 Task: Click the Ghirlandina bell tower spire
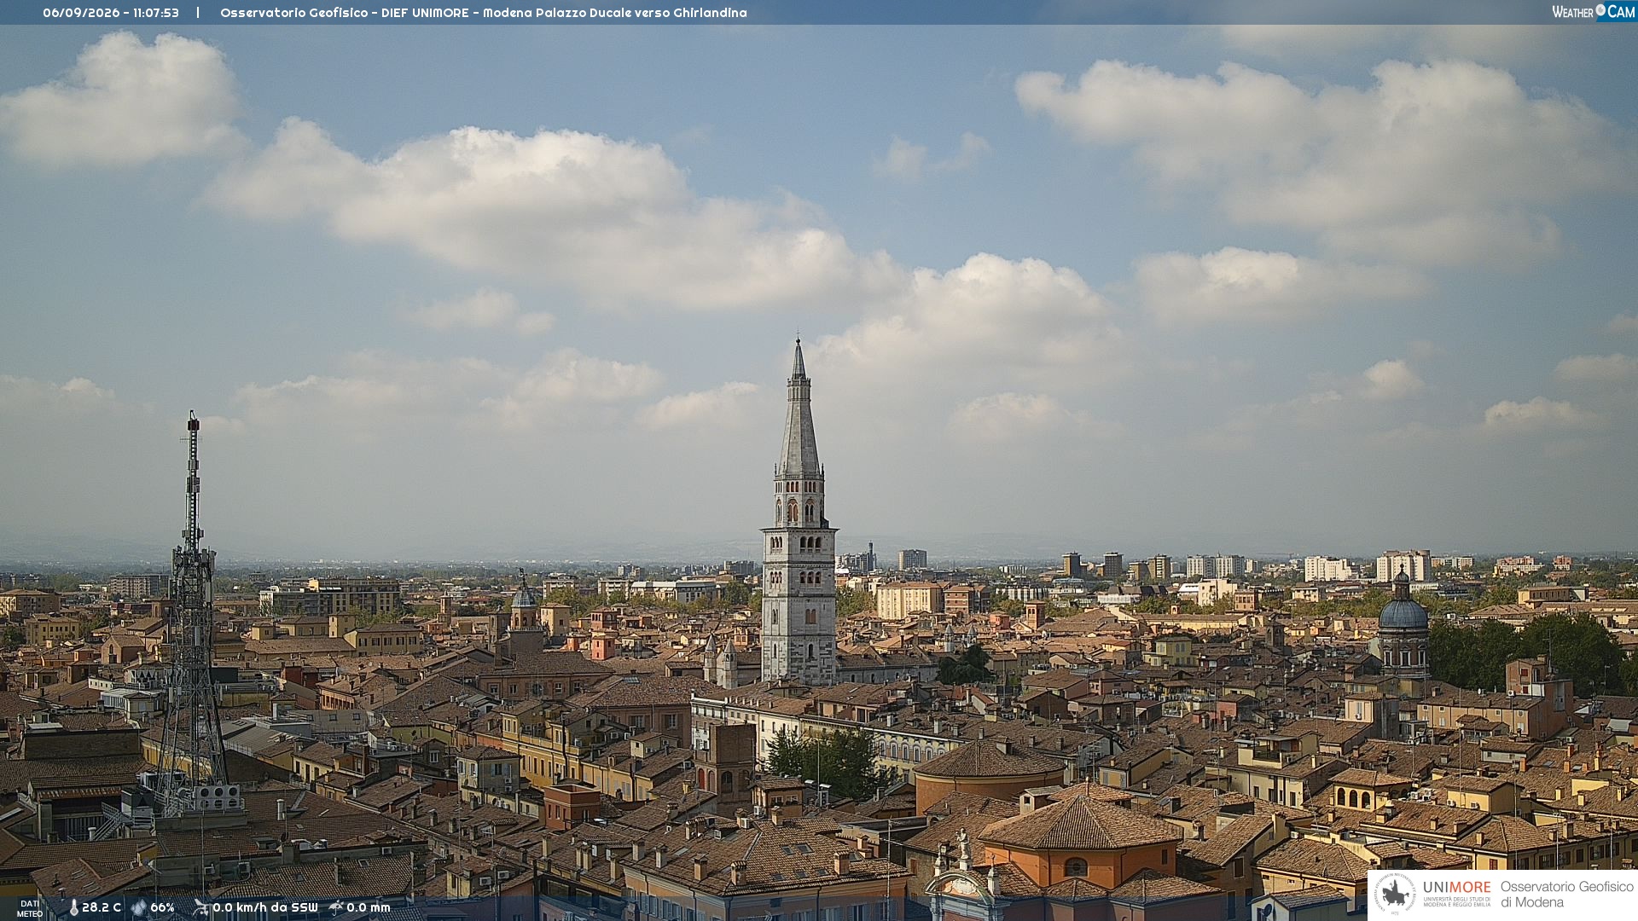(799, 409)
